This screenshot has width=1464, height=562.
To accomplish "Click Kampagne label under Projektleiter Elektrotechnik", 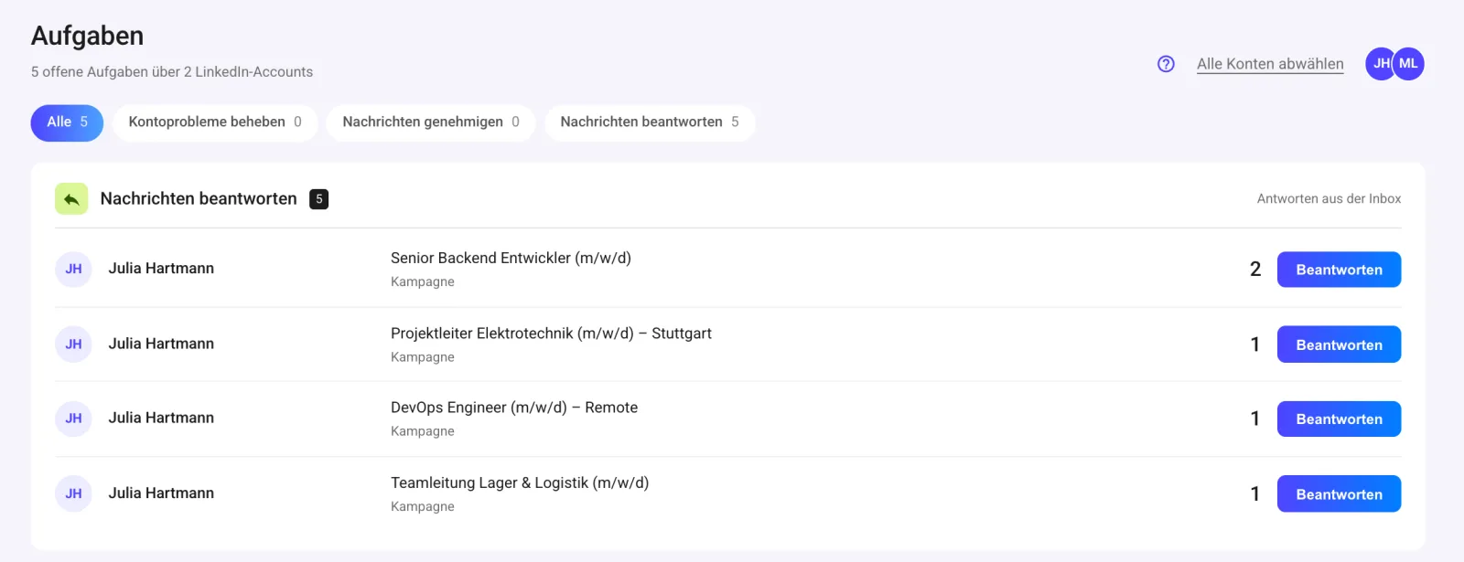I will tap(423, 357).
